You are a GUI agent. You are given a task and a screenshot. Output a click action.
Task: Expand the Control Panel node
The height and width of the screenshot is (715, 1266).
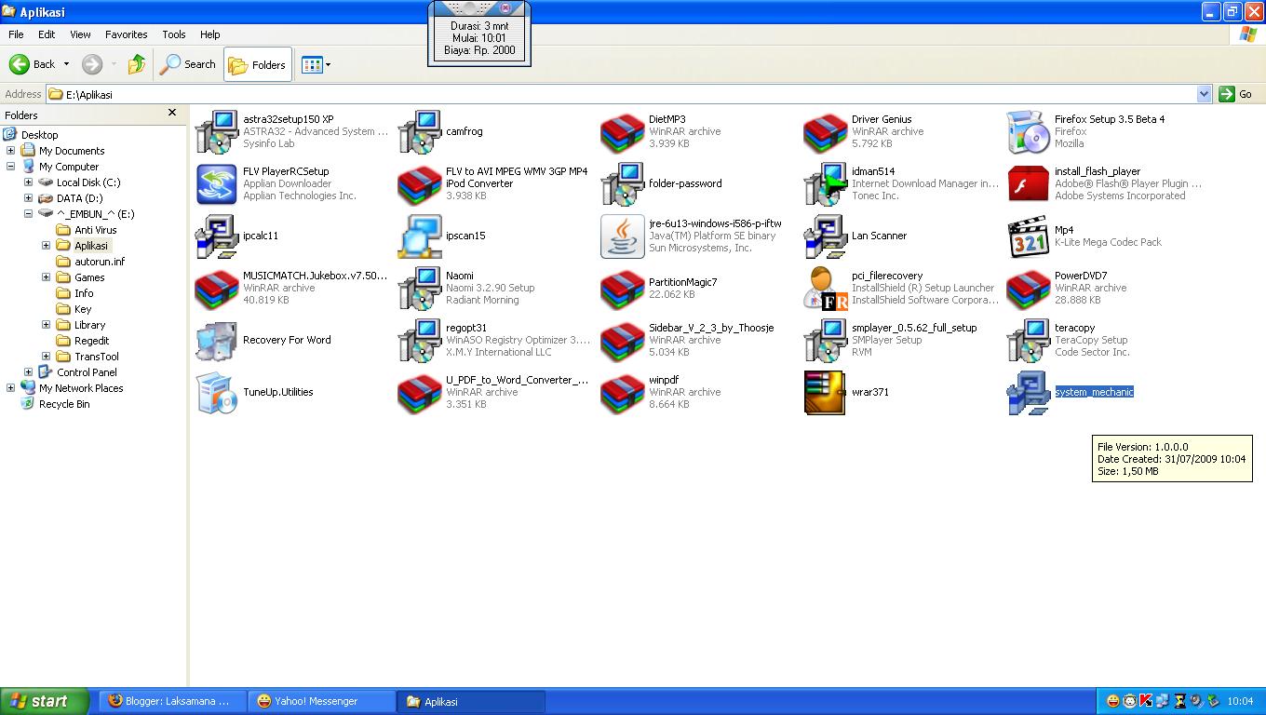(x=28, y=372)
